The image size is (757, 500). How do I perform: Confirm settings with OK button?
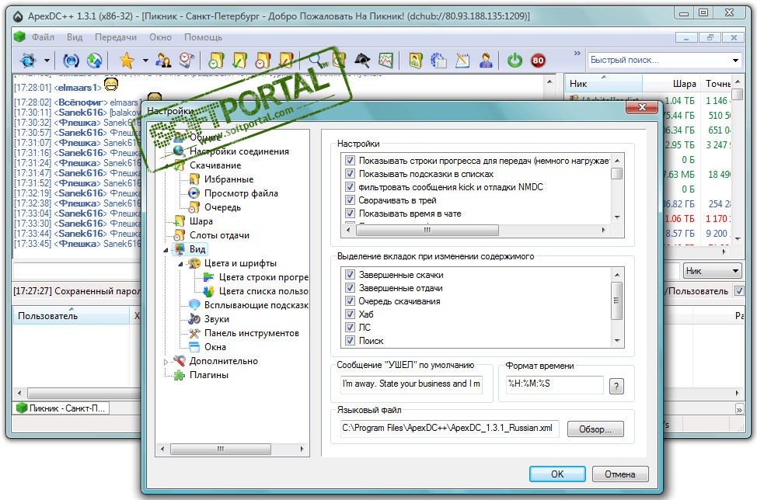pyautogui.click(x=557, y=474)
